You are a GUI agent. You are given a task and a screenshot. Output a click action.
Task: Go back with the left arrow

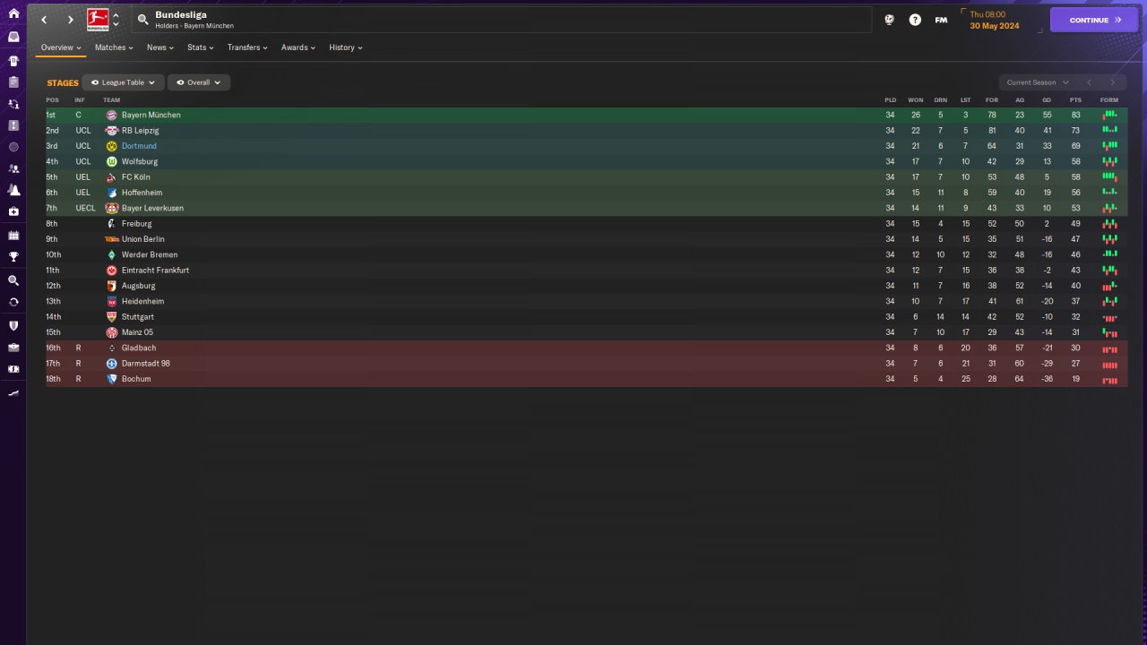click(44, 20)
